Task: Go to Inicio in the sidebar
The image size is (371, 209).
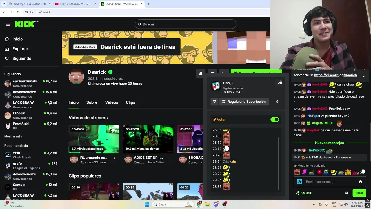Action: pos(17,39)
